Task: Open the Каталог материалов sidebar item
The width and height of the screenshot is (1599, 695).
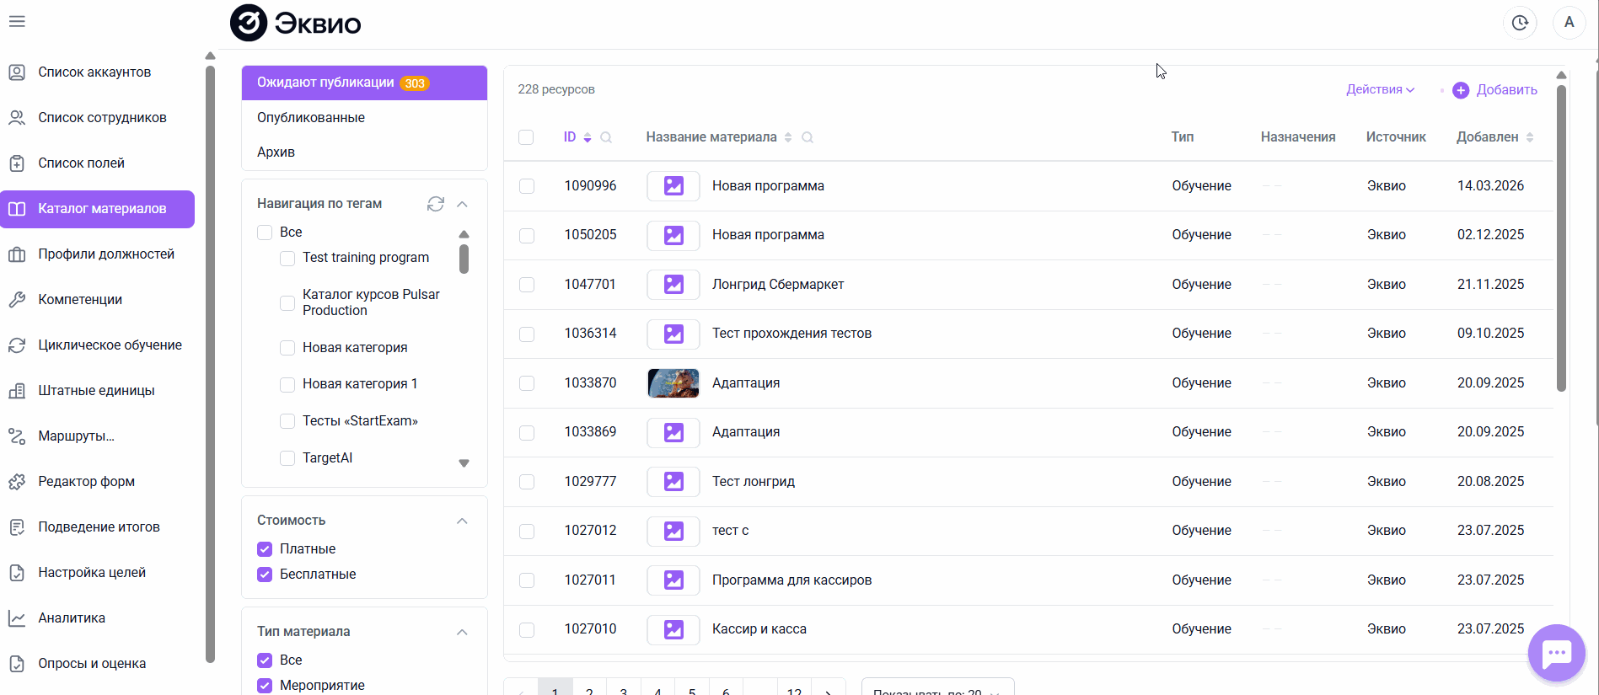Action: point(98,209)
